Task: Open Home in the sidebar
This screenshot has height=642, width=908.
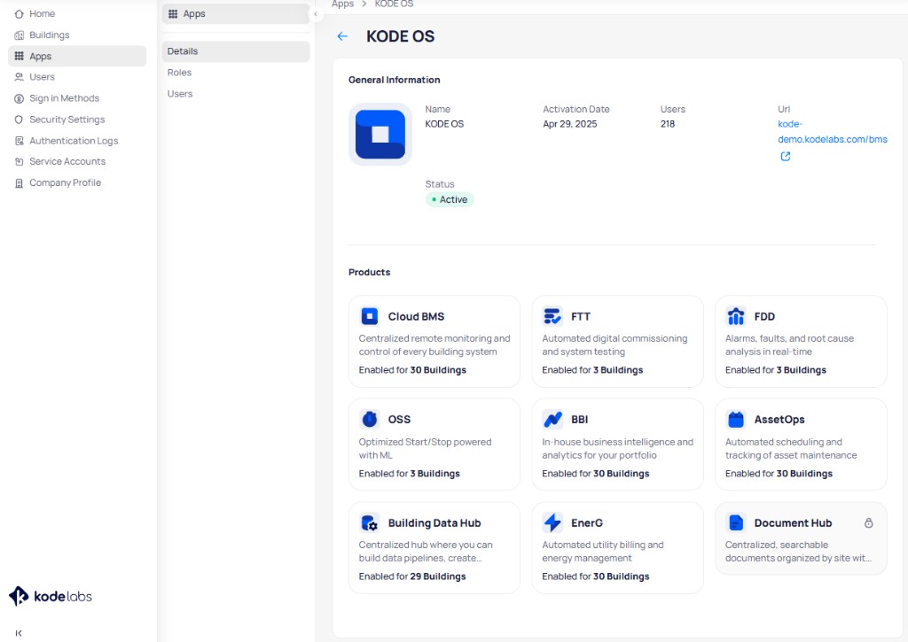Action: point(77,14)
